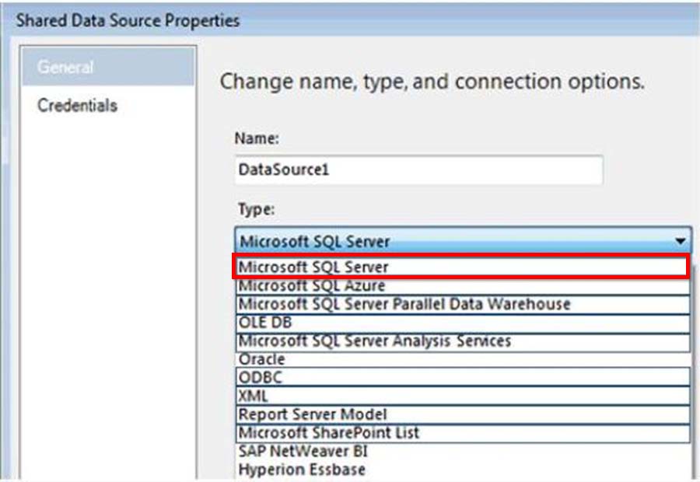Open the Credentials page
Image resolution: width=700 pixels, height=482 pixels.
coord(77,105)
